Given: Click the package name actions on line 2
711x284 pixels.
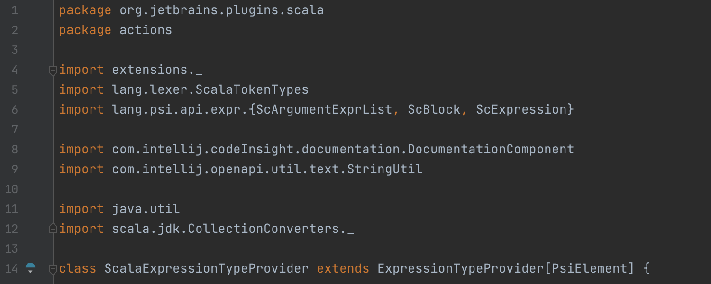Looking at the screenshot, I should pos(146,30).
